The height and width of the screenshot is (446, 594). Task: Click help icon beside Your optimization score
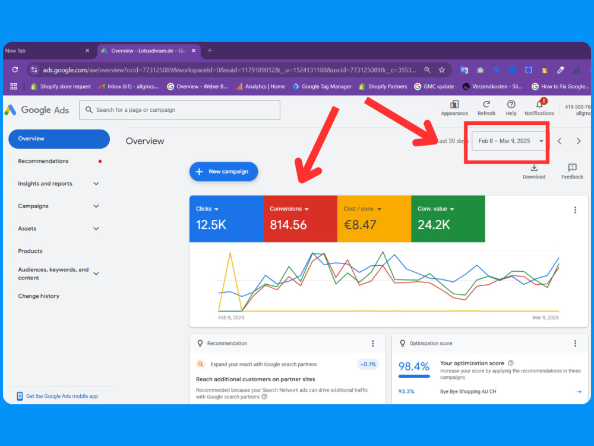(x=511, y=363)
